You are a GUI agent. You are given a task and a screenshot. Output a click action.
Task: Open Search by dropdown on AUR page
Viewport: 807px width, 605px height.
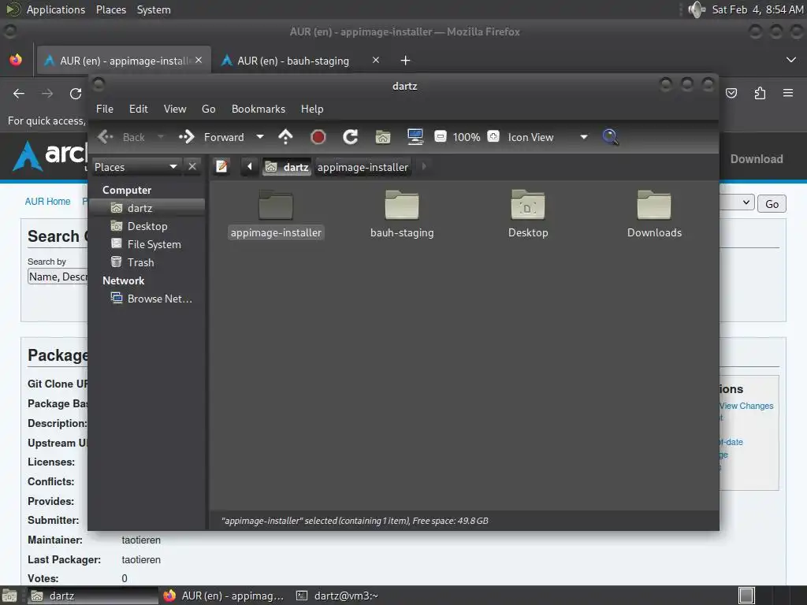(x=58, y=277)
